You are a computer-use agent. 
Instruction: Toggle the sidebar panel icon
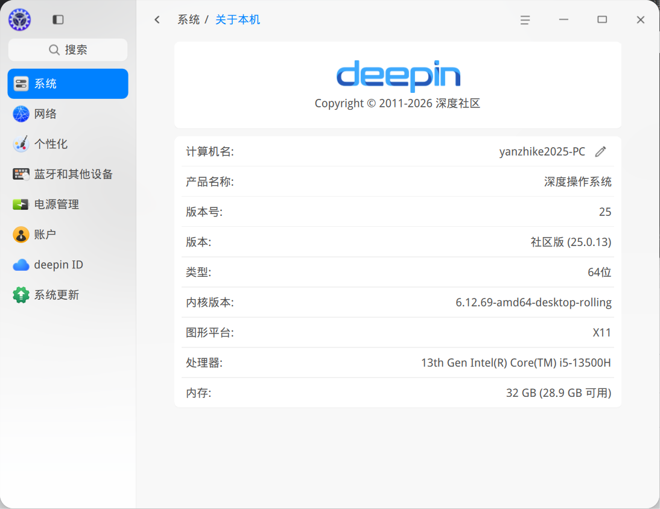58,20
